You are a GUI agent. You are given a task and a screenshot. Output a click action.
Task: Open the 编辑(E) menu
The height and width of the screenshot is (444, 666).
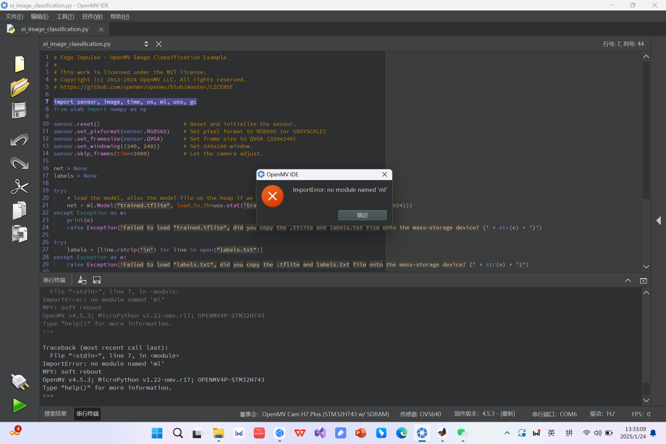(39, 16)
